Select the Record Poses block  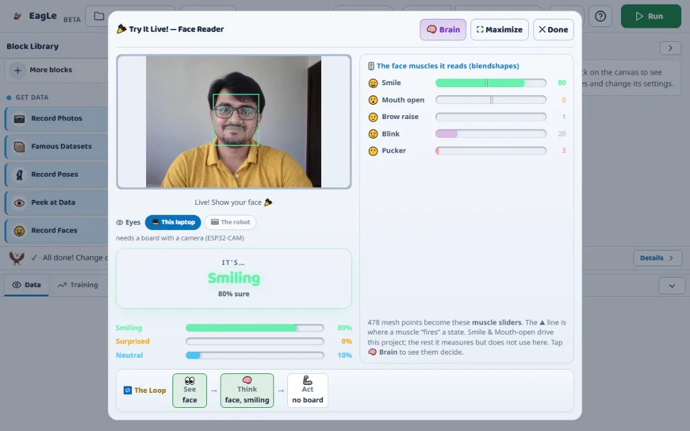point(56,174)
